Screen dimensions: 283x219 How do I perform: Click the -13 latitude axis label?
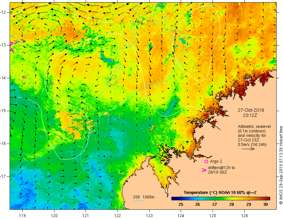click(x=3, y=45)
